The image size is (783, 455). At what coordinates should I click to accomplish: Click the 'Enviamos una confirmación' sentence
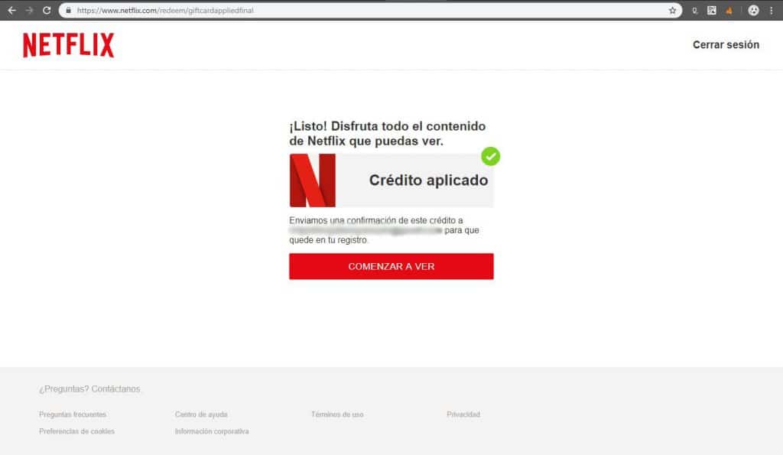384,229
